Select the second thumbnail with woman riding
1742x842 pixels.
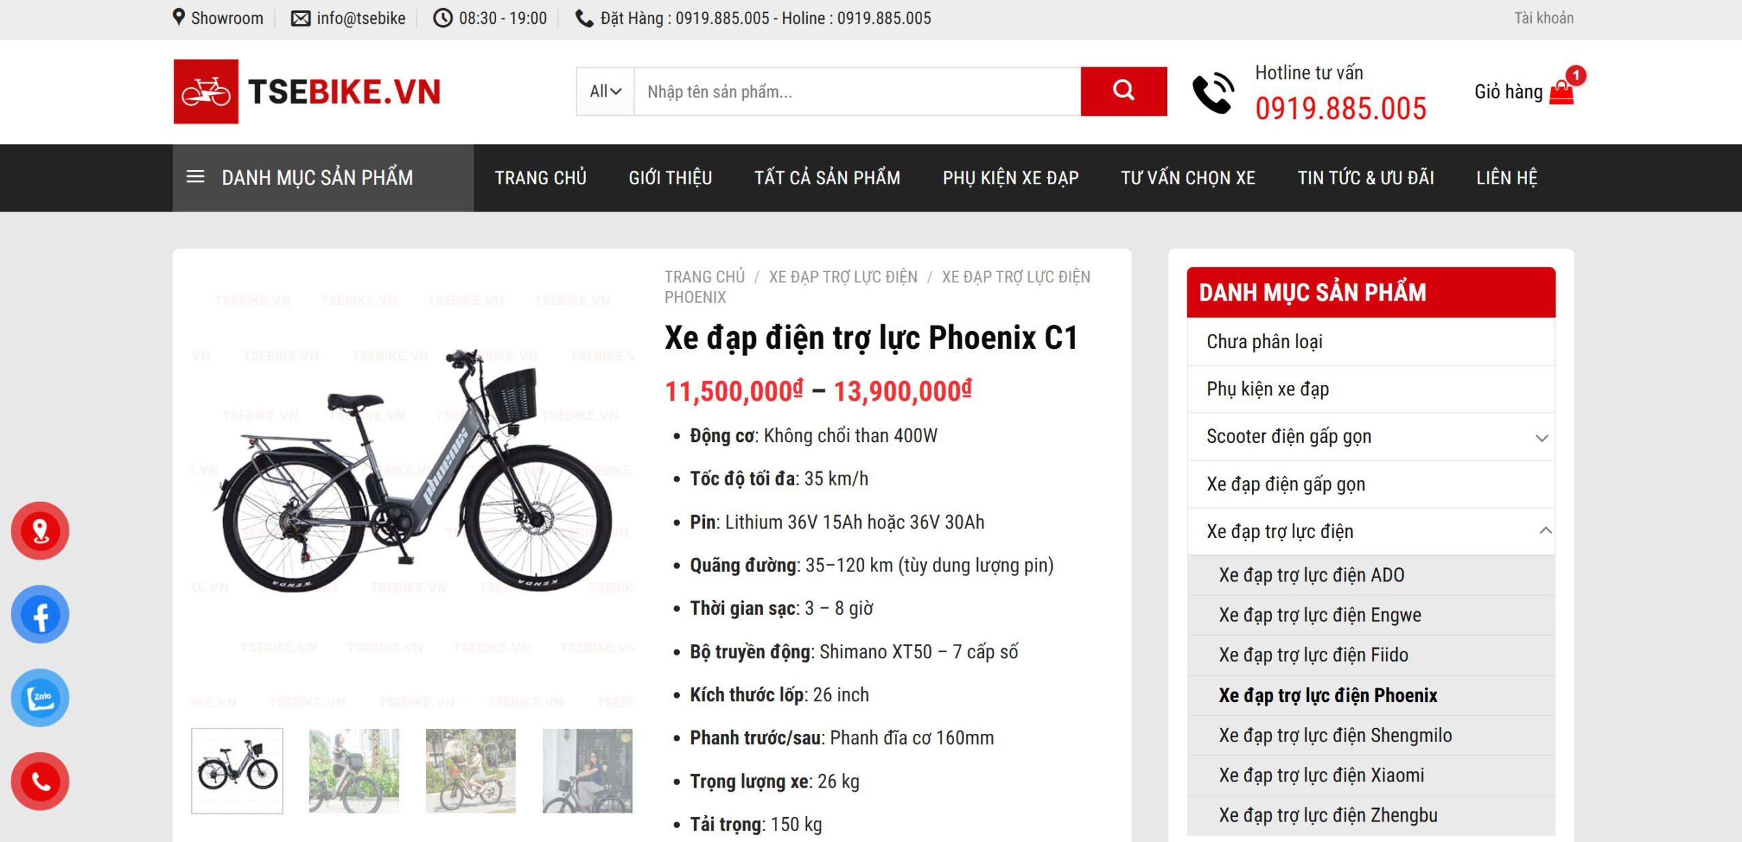354,771
